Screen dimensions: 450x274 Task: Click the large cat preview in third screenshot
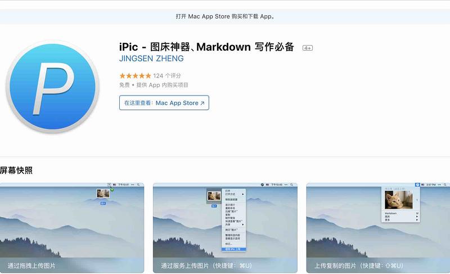(398, 200)
